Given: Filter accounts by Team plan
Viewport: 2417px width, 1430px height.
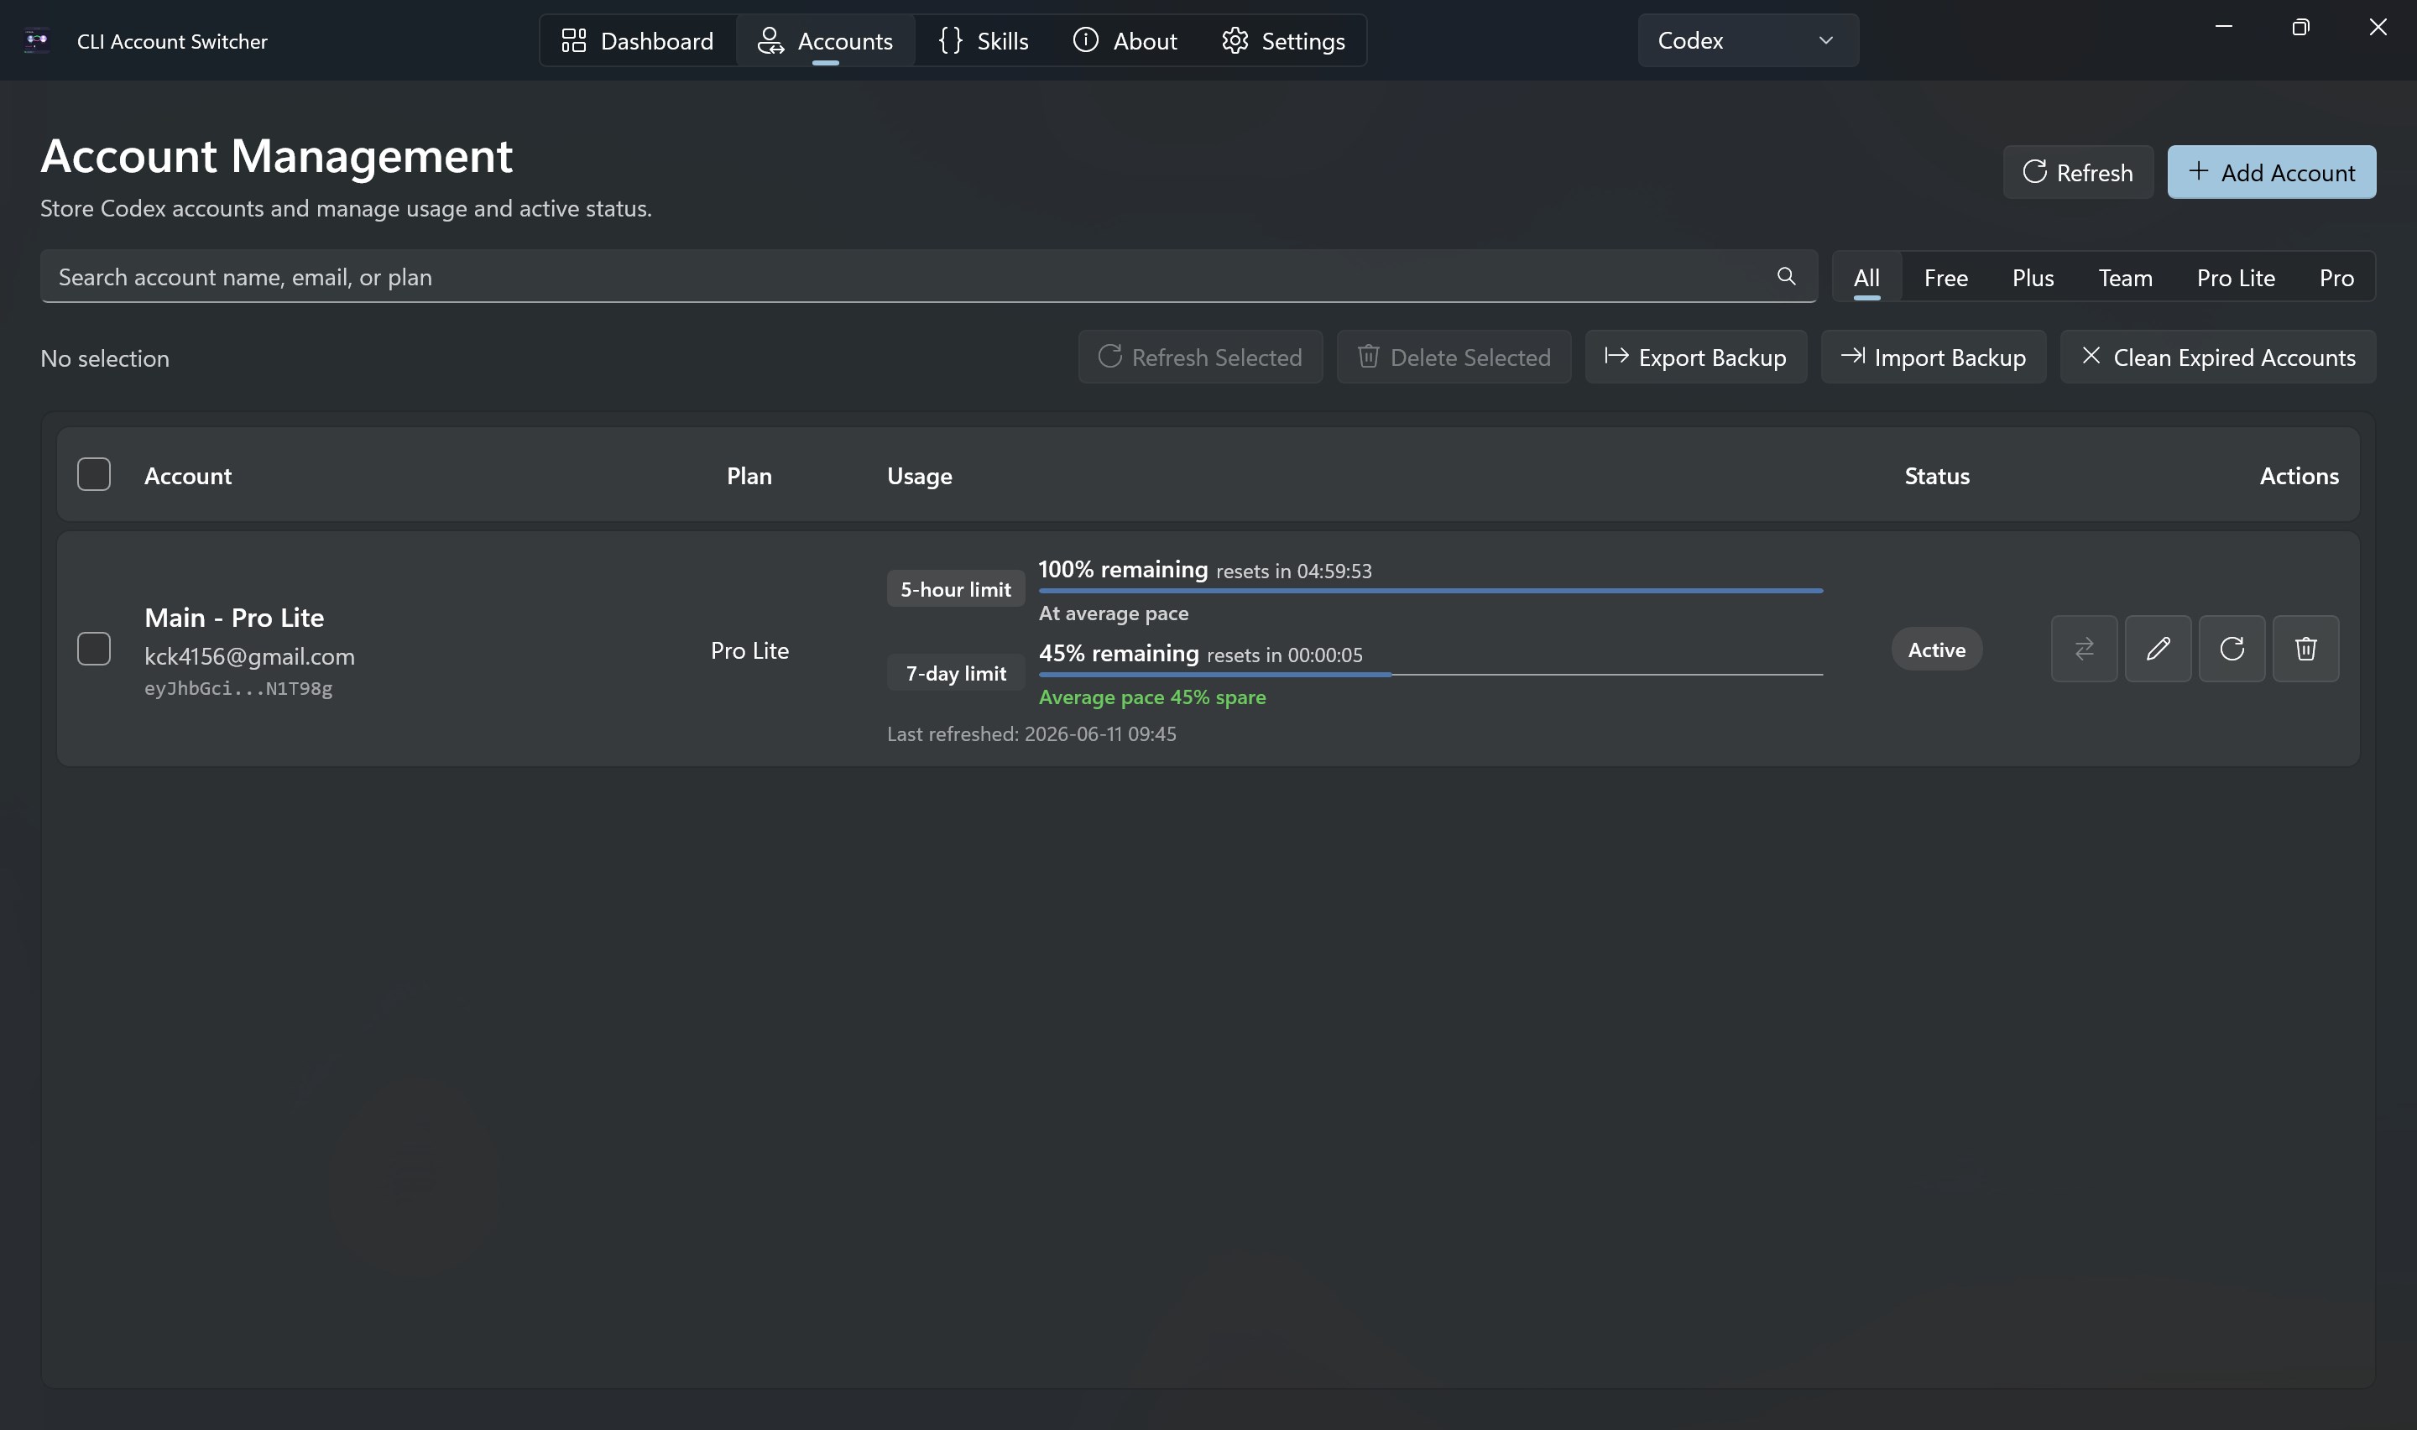Looking at the screenshot, I should click(x=2125, y=278).
